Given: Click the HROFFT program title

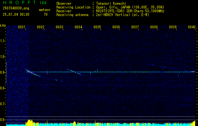Looking at the screenshot, I should click(x=20, y=3).
